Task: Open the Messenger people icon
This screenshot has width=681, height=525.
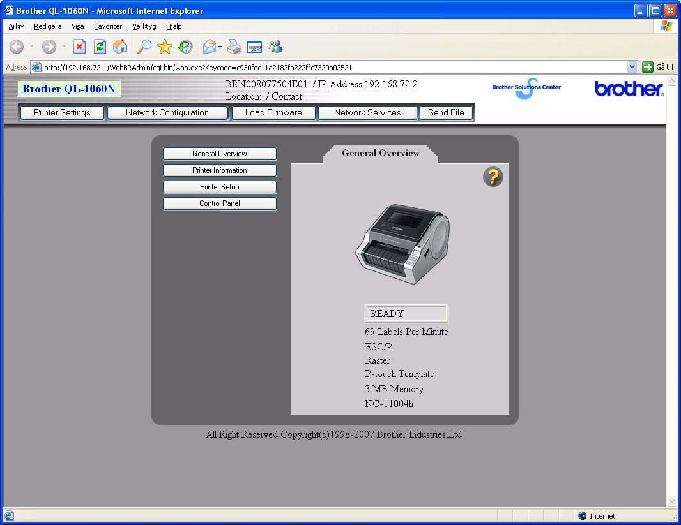Action: (x=275, y=47)
